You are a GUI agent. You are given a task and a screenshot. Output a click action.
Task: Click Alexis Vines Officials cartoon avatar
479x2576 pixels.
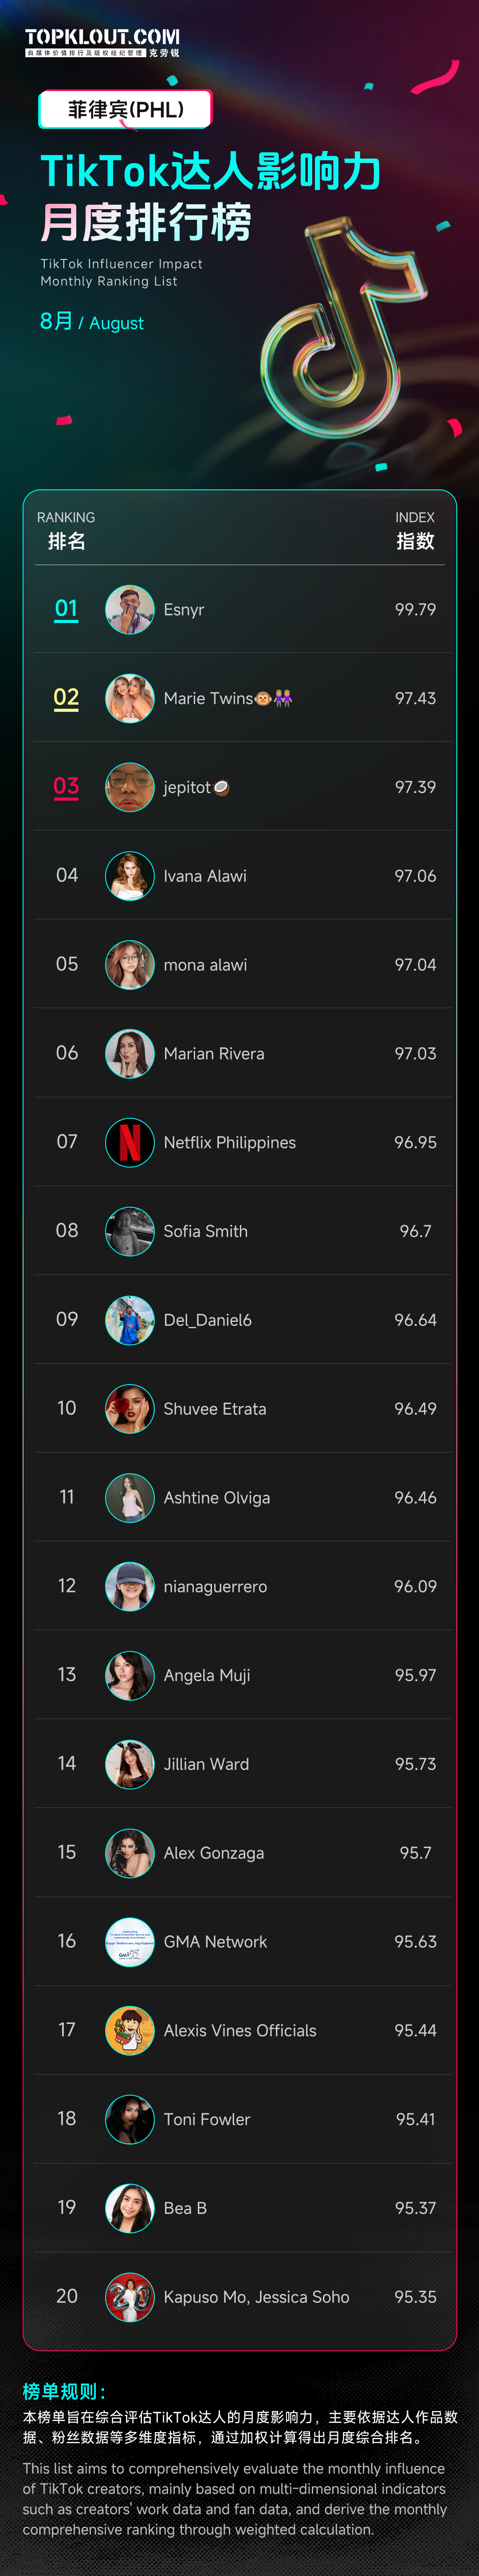(130, 2030)
